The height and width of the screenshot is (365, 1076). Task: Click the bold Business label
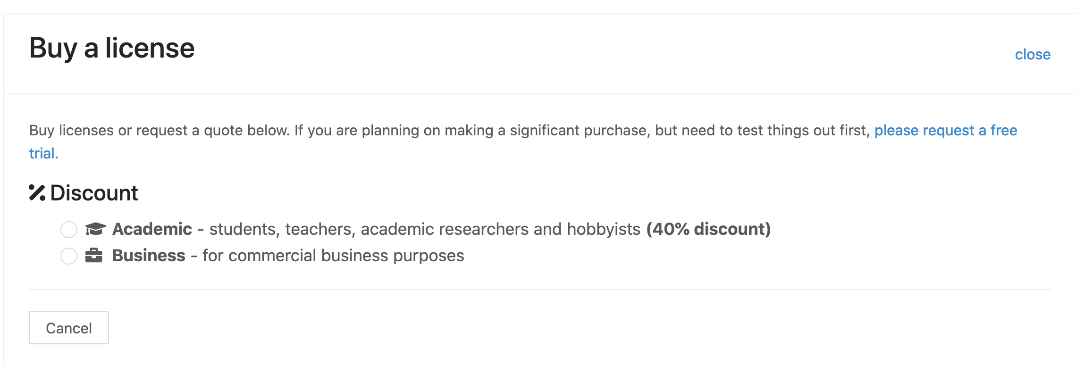[149, 256]
